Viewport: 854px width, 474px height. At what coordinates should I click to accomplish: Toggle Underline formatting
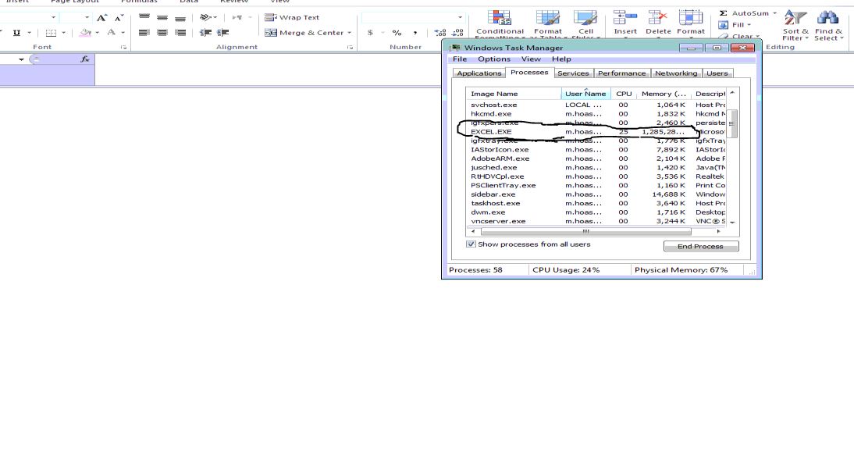point(16,33)
